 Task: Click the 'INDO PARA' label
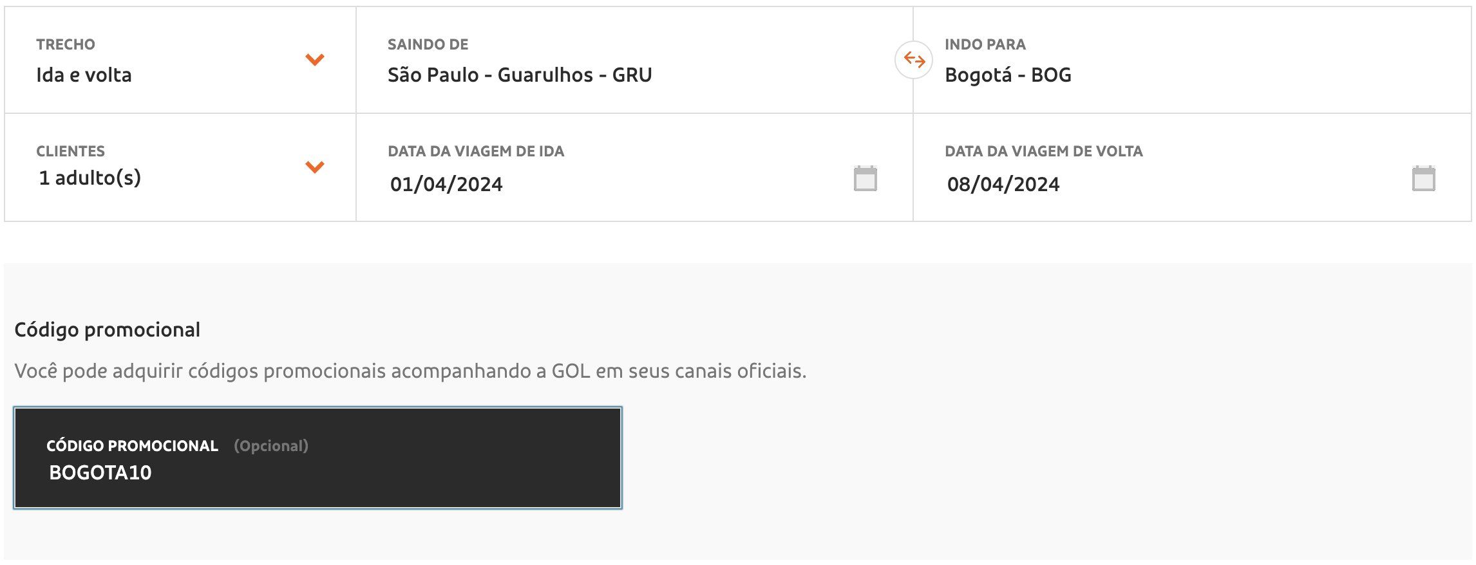[x=985, y=44]
